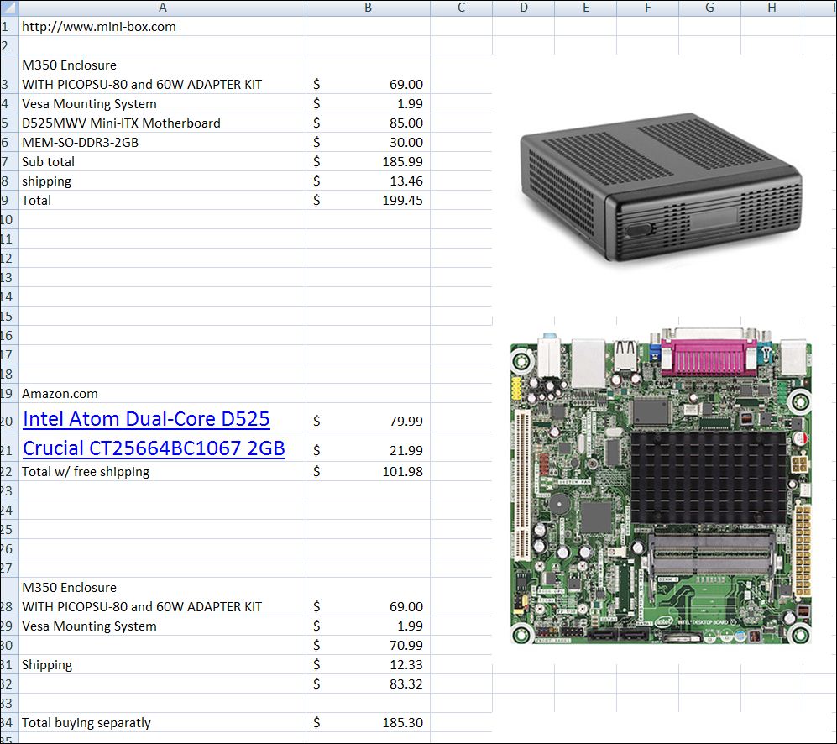837x744 pixels.
Task: Select the 30.00 price cell
Action: (368, 142)
